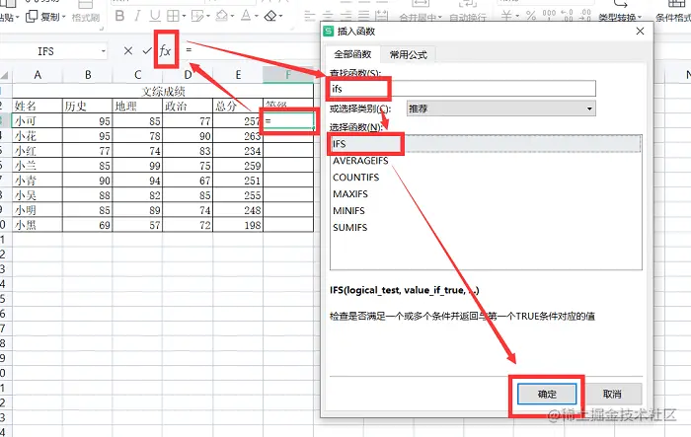Click the currency ¥ format icon

[506, 17]
